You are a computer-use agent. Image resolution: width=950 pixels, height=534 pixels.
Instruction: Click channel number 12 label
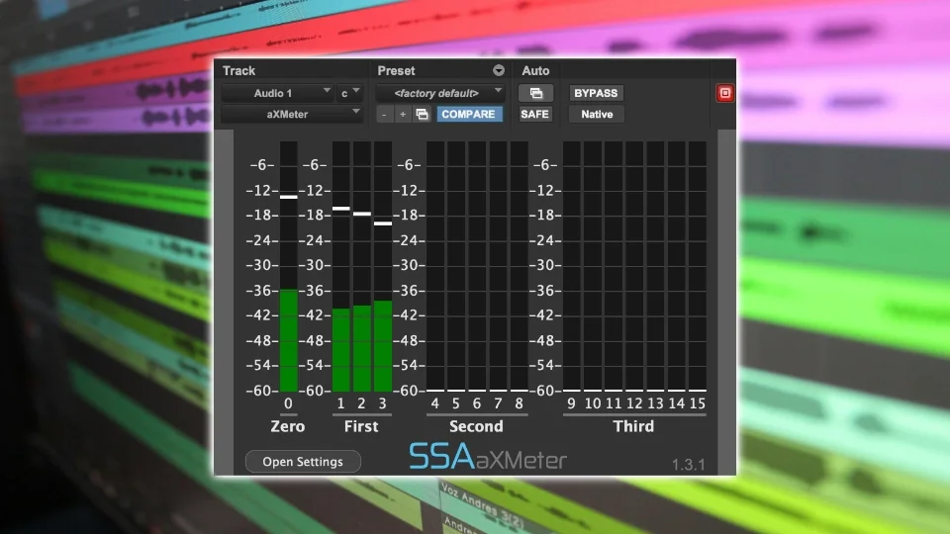(x=634, y=403)
